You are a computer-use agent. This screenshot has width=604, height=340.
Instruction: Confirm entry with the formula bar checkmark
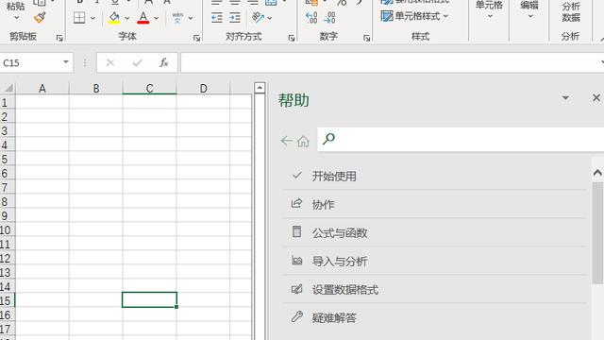point(137,62)
